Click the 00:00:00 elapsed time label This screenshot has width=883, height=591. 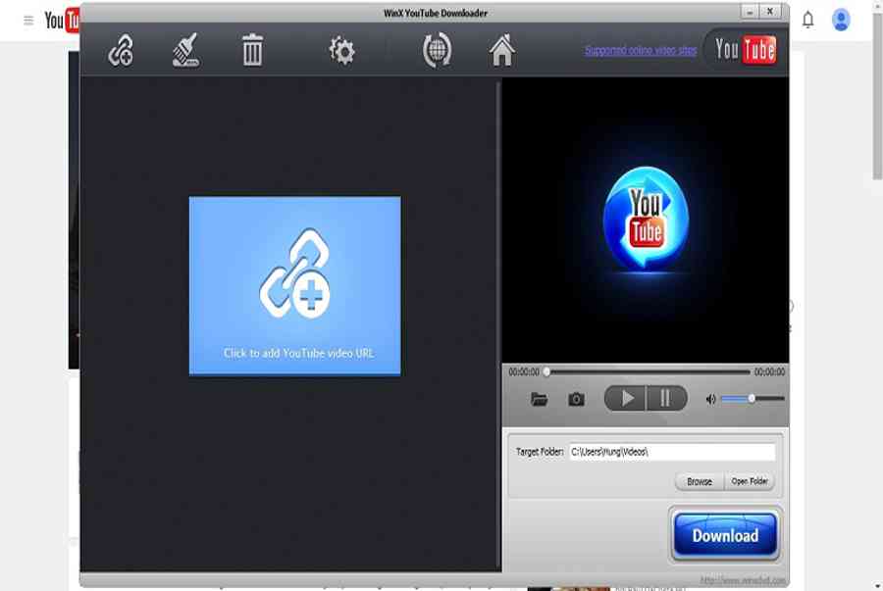pos(524,372)
